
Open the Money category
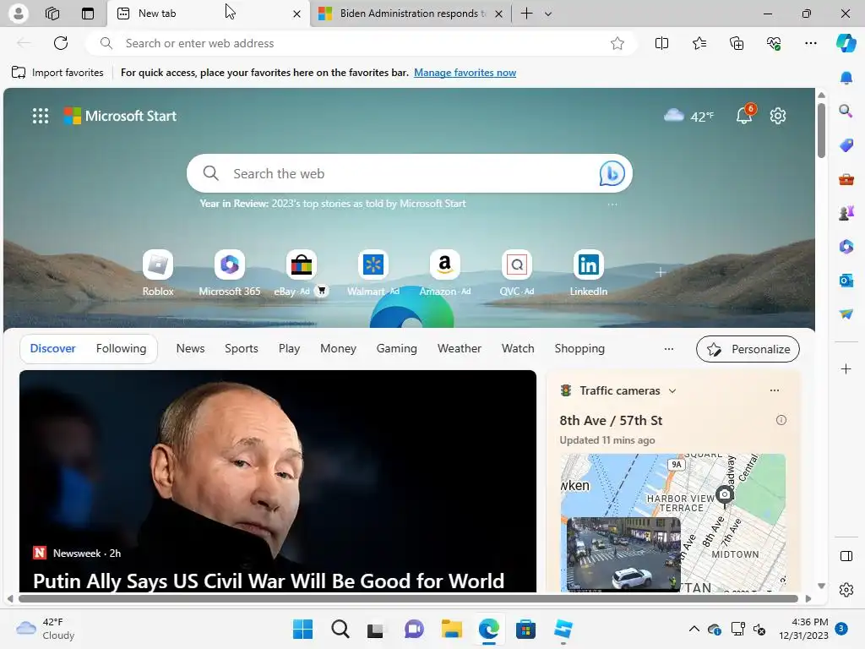coord(338,349)
